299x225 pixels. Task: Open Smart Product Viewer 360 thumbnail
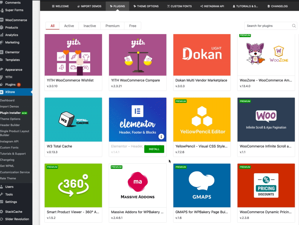coord(73,185)
